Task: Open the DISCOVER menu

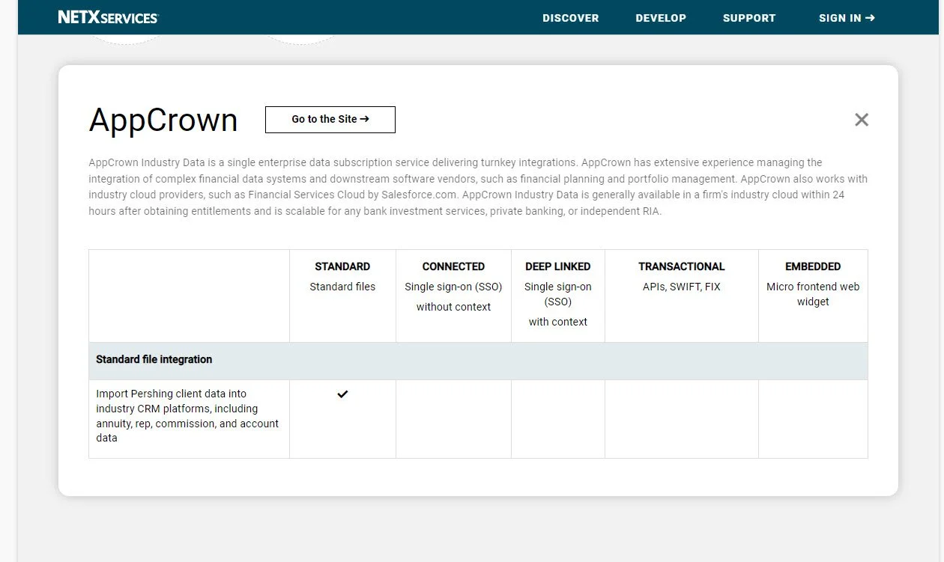Action: pyautogui.click(x=570, y=18)
